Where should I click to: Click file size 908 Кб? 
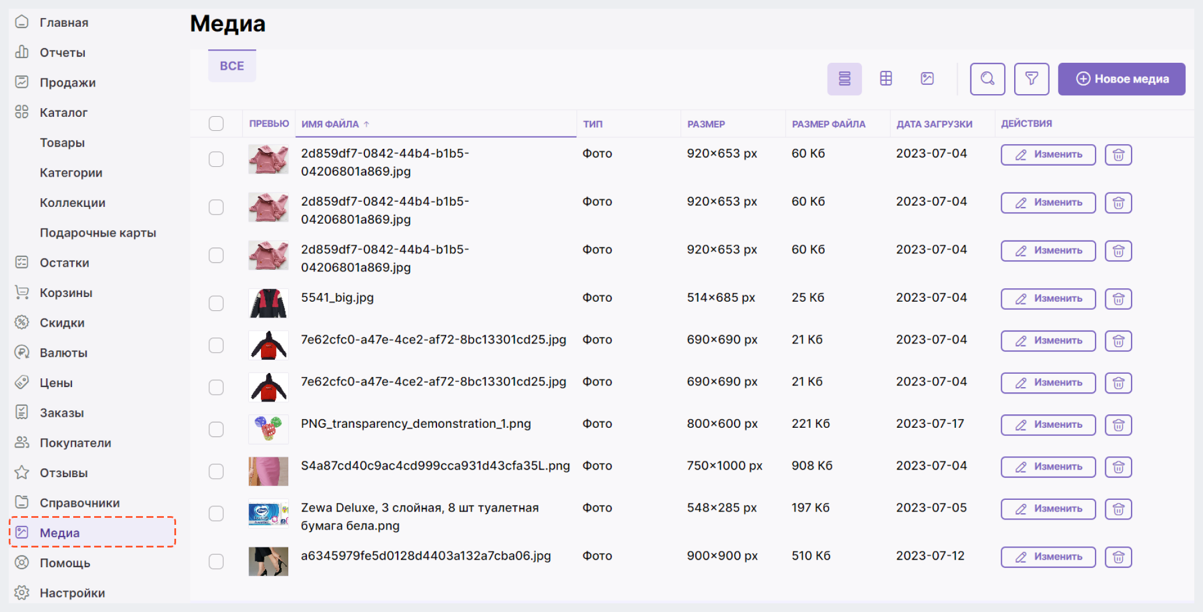[812, 466]
